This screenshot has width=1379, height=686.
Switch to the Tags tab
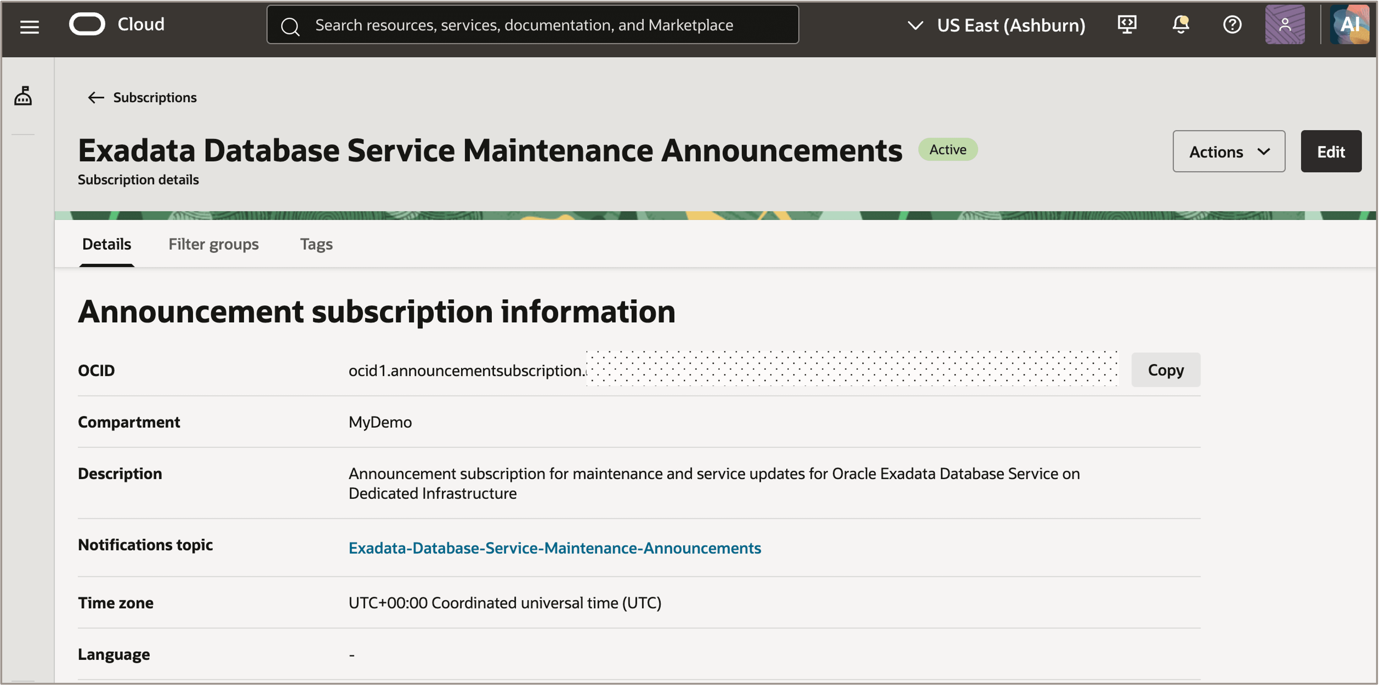pos(316,244)
